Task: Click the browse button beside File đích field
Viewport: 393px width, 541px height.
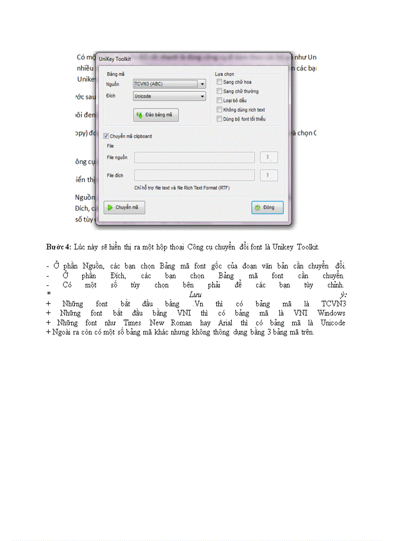Action: 268,175
